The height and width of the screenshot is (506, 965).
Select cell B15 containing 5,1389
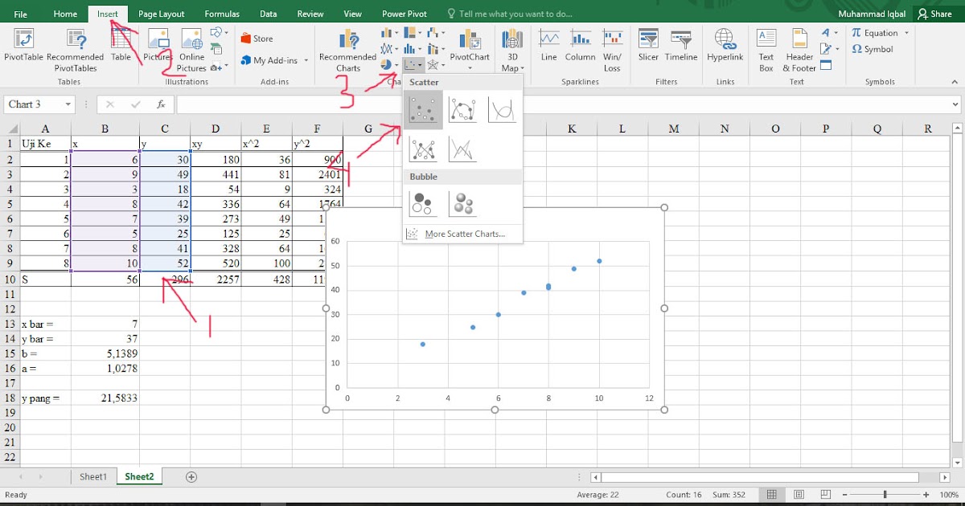pyautogui.click(x=105, y=353)
